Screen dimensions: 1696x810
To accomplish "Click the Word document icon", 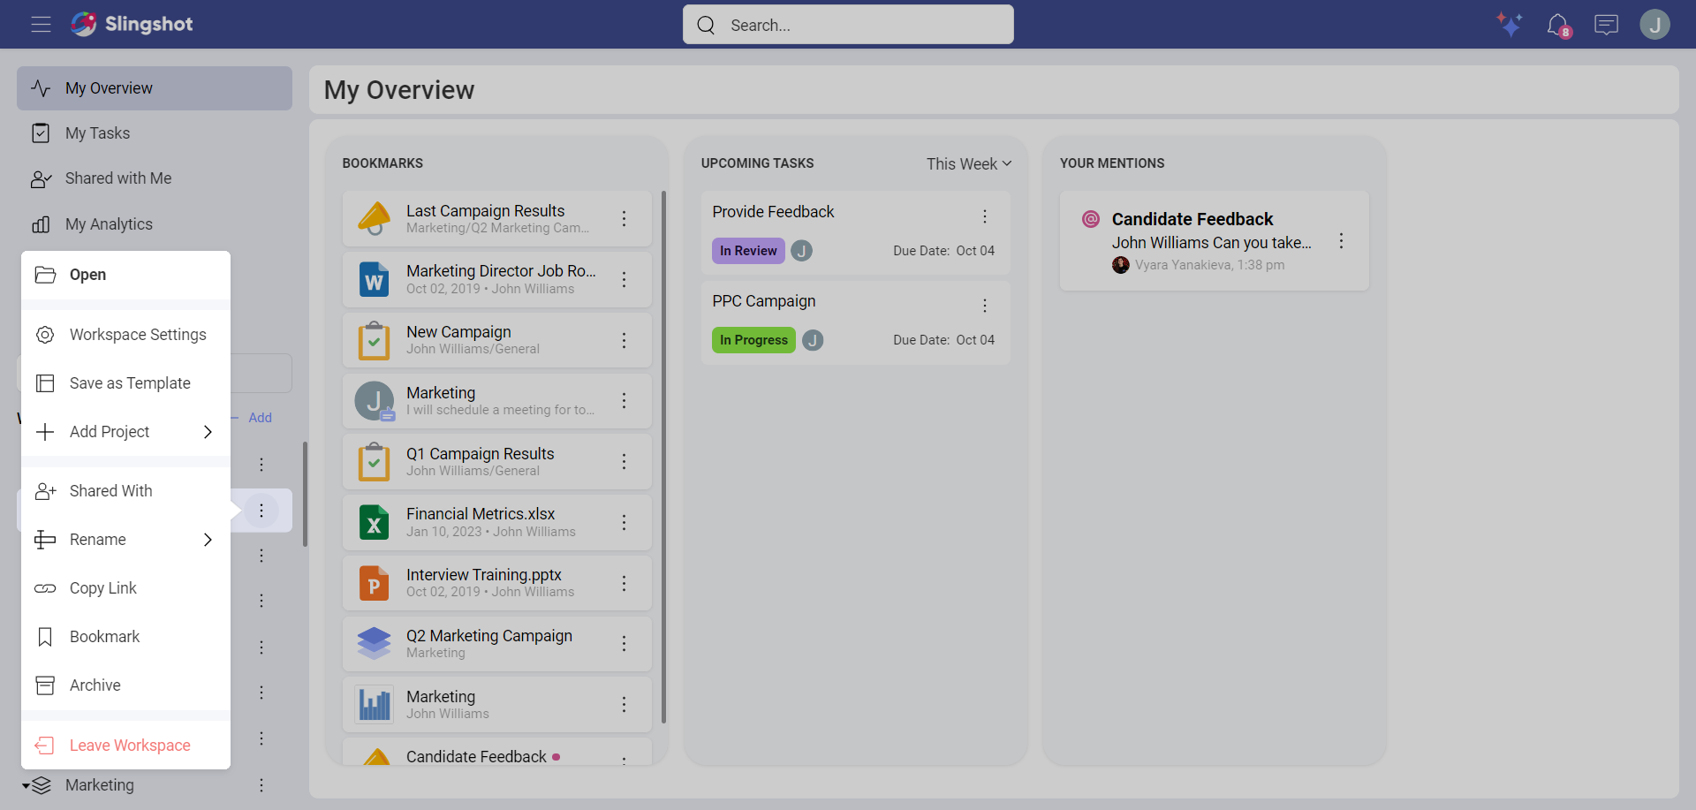I will 375,279.
